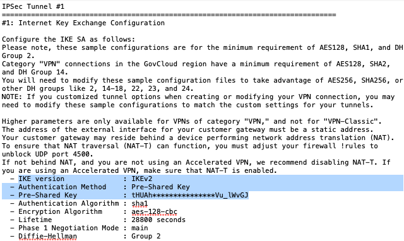Viewport: 404px width, 241px height.
Task: Click the line starting 'Higher parameters are only'
Action: click(192, 121)
